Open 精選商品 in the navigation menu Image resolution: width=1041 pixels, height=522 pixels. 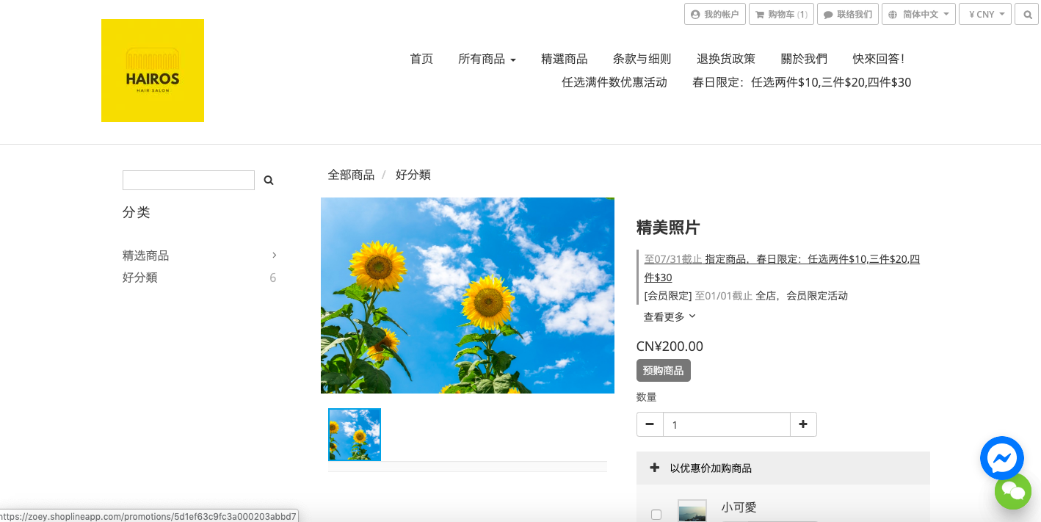(x=564, y=59)
